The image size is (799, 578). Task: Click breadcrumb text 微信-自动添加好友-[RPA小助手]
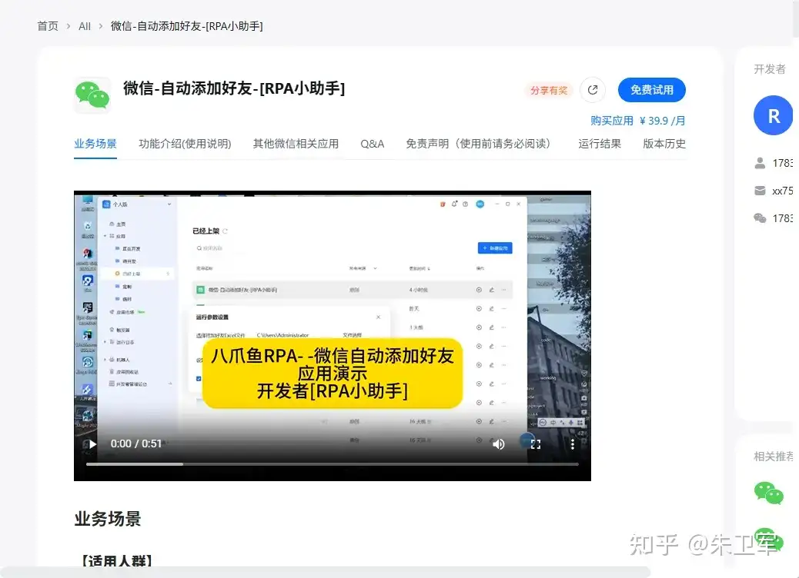(x=186, y=26)
